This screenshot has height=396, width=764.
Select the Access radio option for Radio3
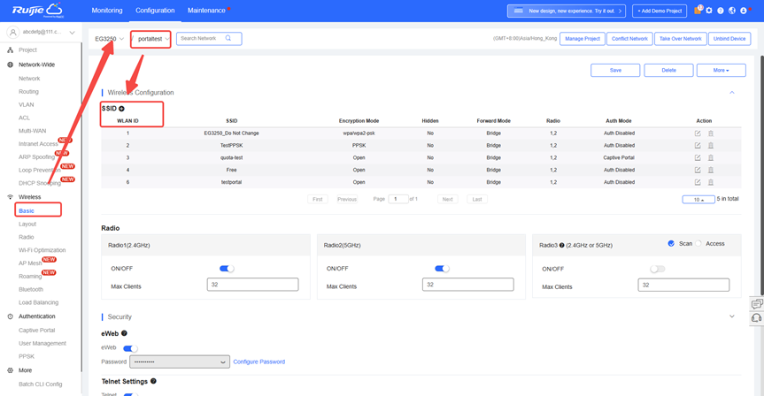[x=698, y=244]
